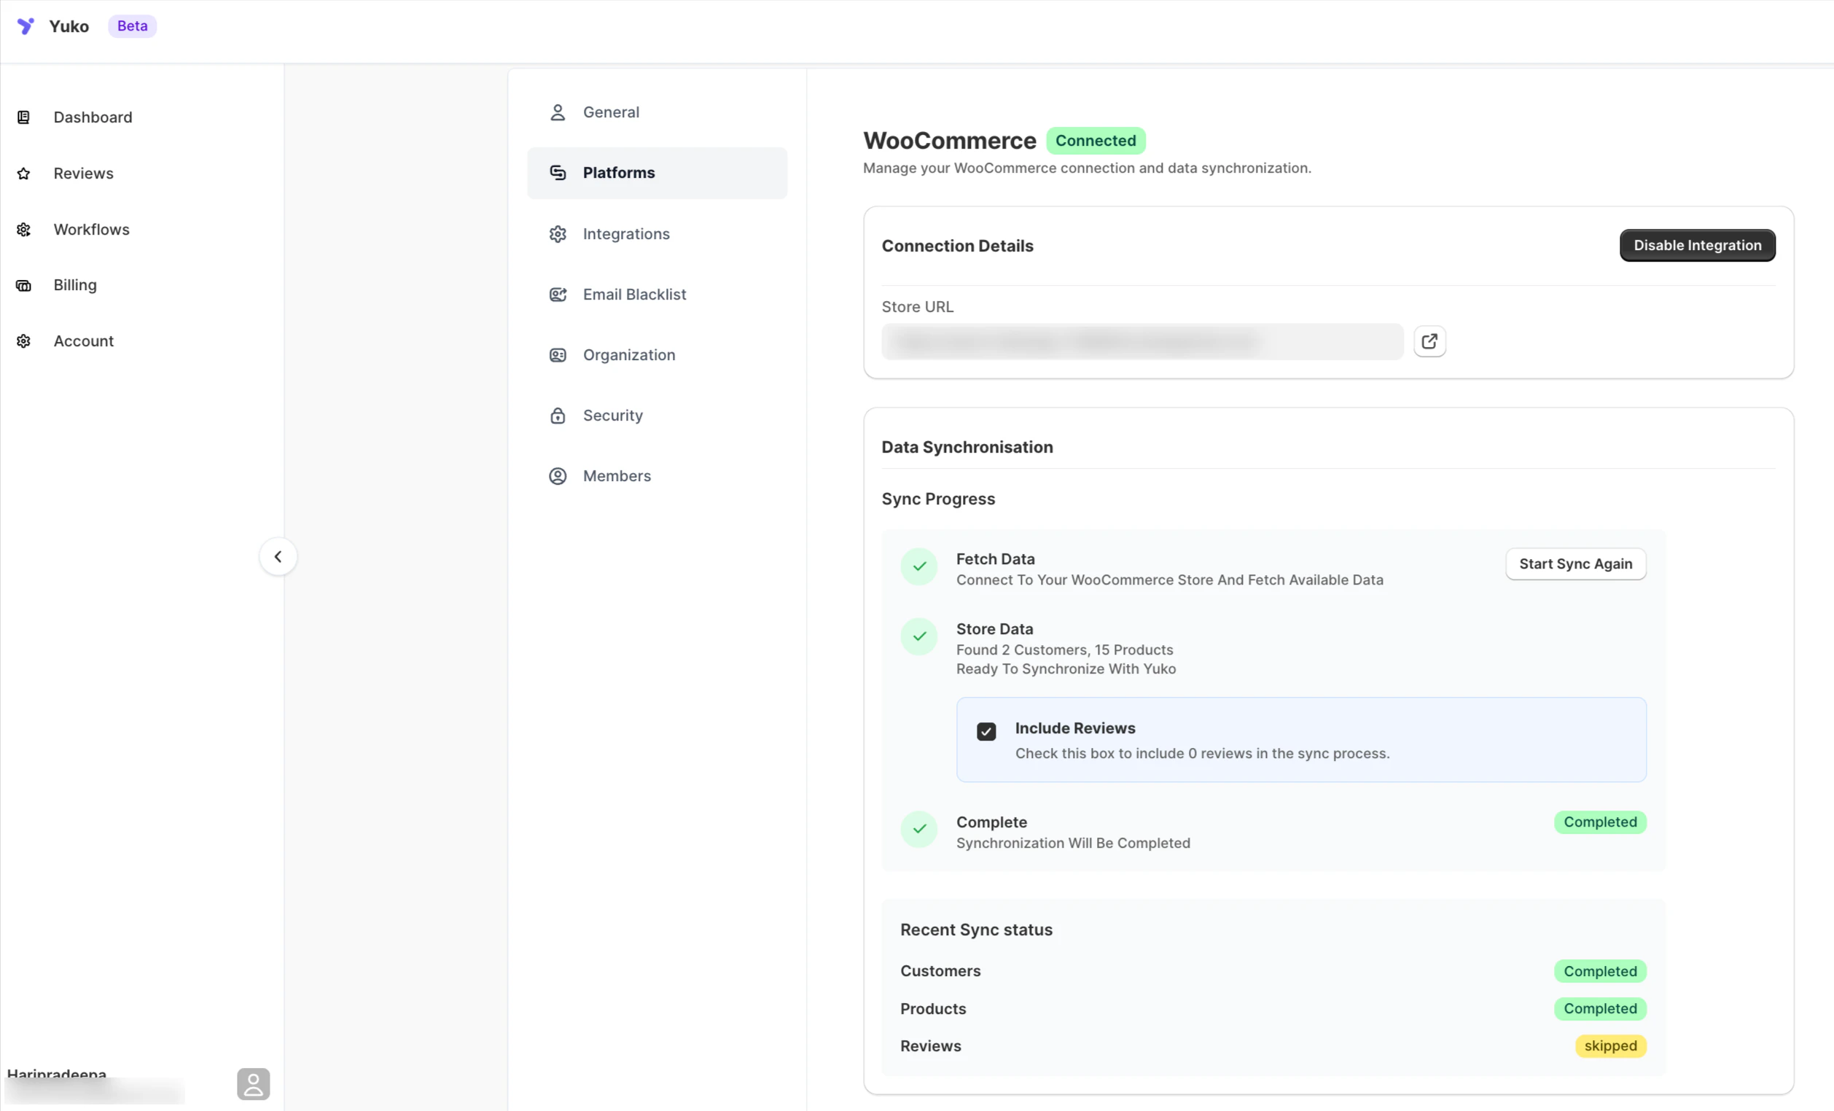This screenshot has height=1111, width=1834.
Task: Click "Synchronization Will Be Completed" text
Action: point(1072,843)
